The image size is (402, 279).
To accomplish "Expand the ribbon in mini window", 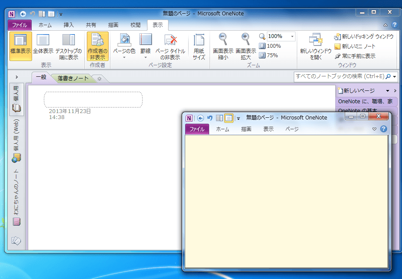I will [374, 129].
